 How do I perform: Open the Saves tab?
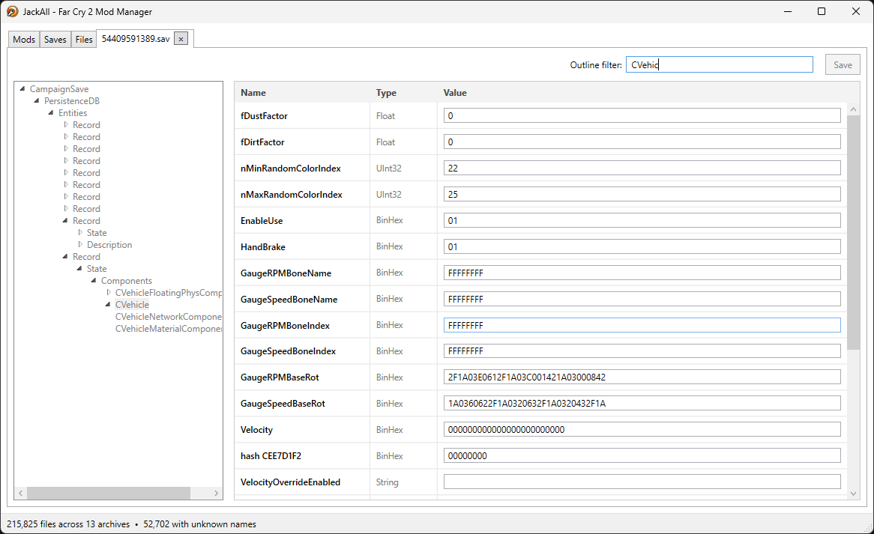point(55,40)
